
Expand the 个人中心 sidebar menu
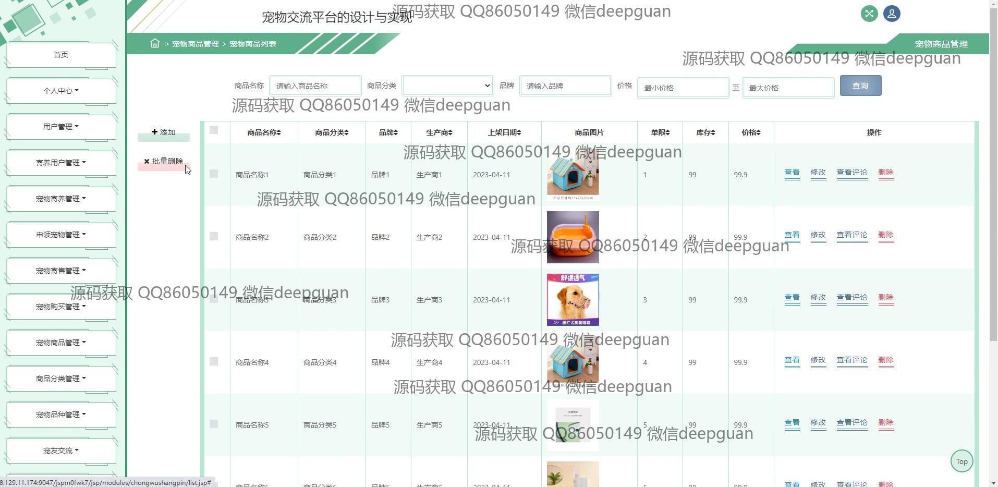[61, 91]
